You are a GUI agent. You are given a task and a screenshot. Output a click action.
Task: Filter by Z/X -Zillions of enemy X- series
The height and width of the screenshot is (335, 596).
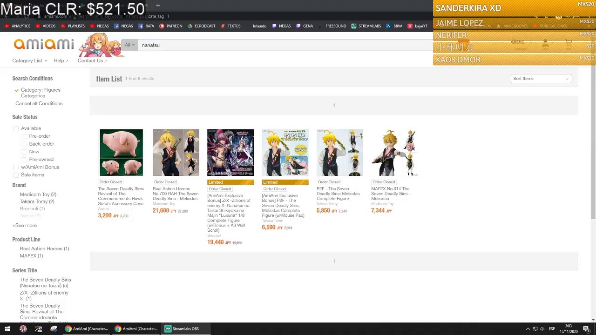click(44, 296)
